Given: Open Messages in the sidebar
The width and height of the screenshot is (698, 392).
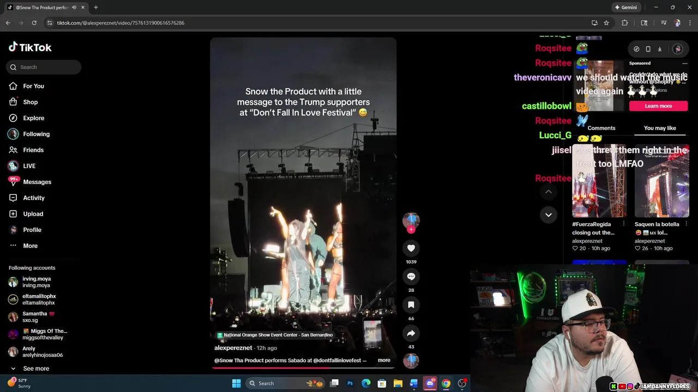Looking at the screenshot, I should (x=29, y=182).
